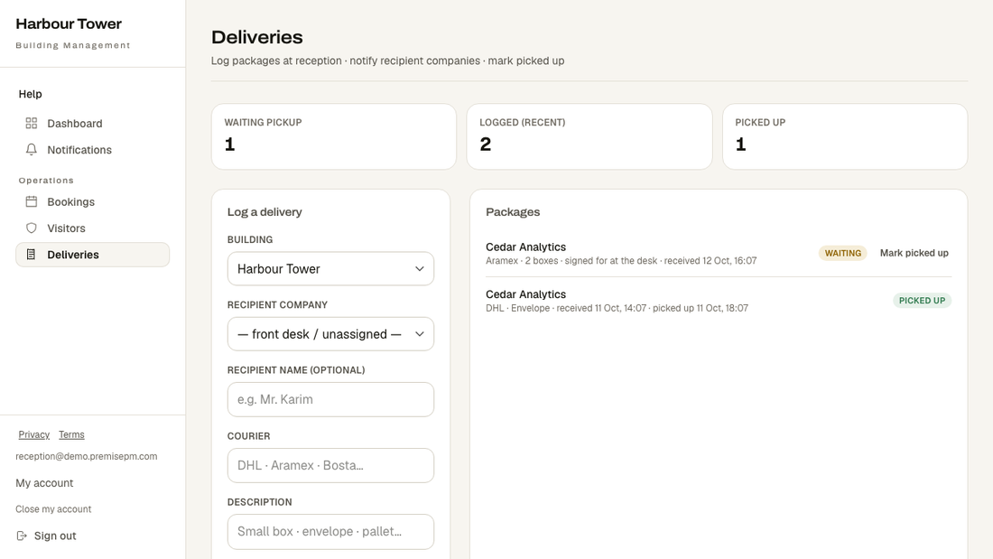Click the Aramex package details line
The height and width of the screenshot is (559, 993).
[621, 260]
